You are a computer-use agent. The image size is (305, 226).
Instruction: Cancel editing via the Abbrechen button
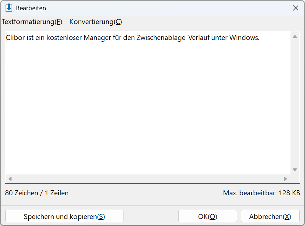[270, 216]
